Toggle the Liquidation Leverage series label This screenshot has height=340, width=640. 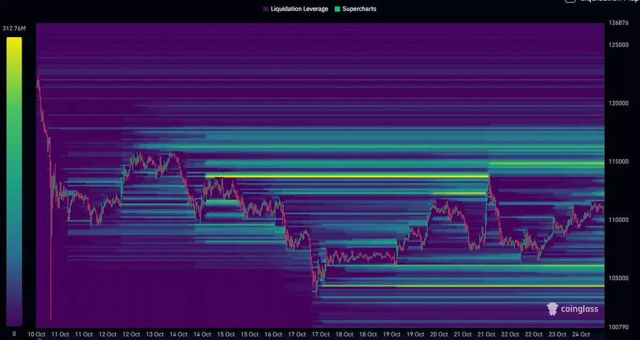pos(299,9)
